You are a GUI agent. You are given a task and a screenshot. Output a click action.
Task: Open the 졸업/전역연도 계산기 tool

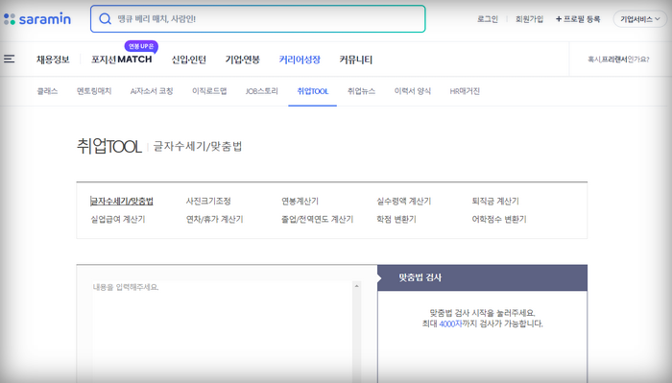pos(317,219)
